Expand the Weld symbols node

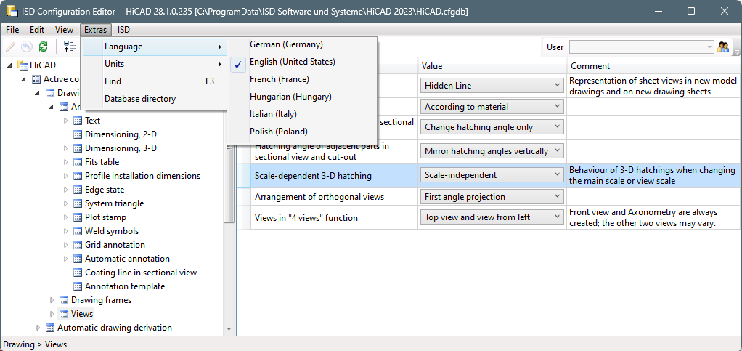click(66, 231)
